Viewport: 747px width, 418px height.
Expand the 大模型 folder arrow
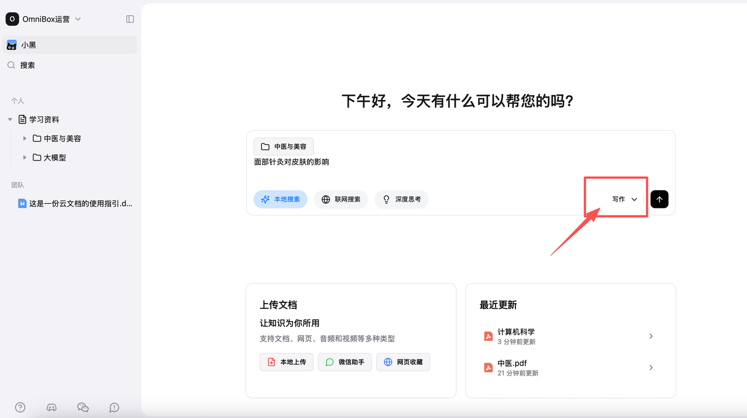[x=25, y=158]
